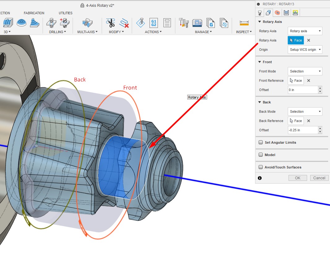
Task: Click the Cancel button
Action: click(319, 178)
